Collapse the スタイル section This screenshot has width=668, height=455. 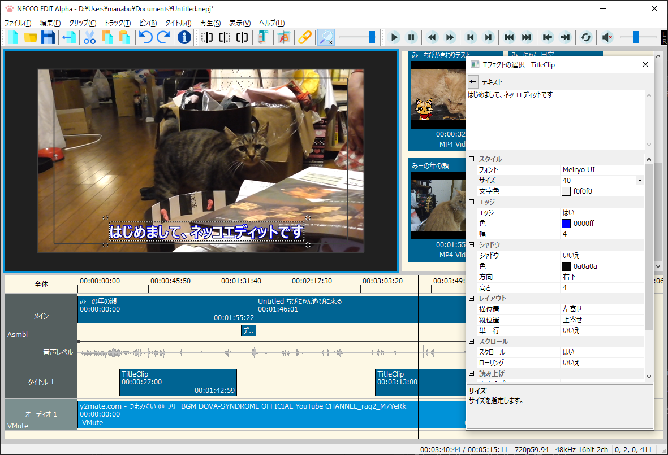(472, 159)
